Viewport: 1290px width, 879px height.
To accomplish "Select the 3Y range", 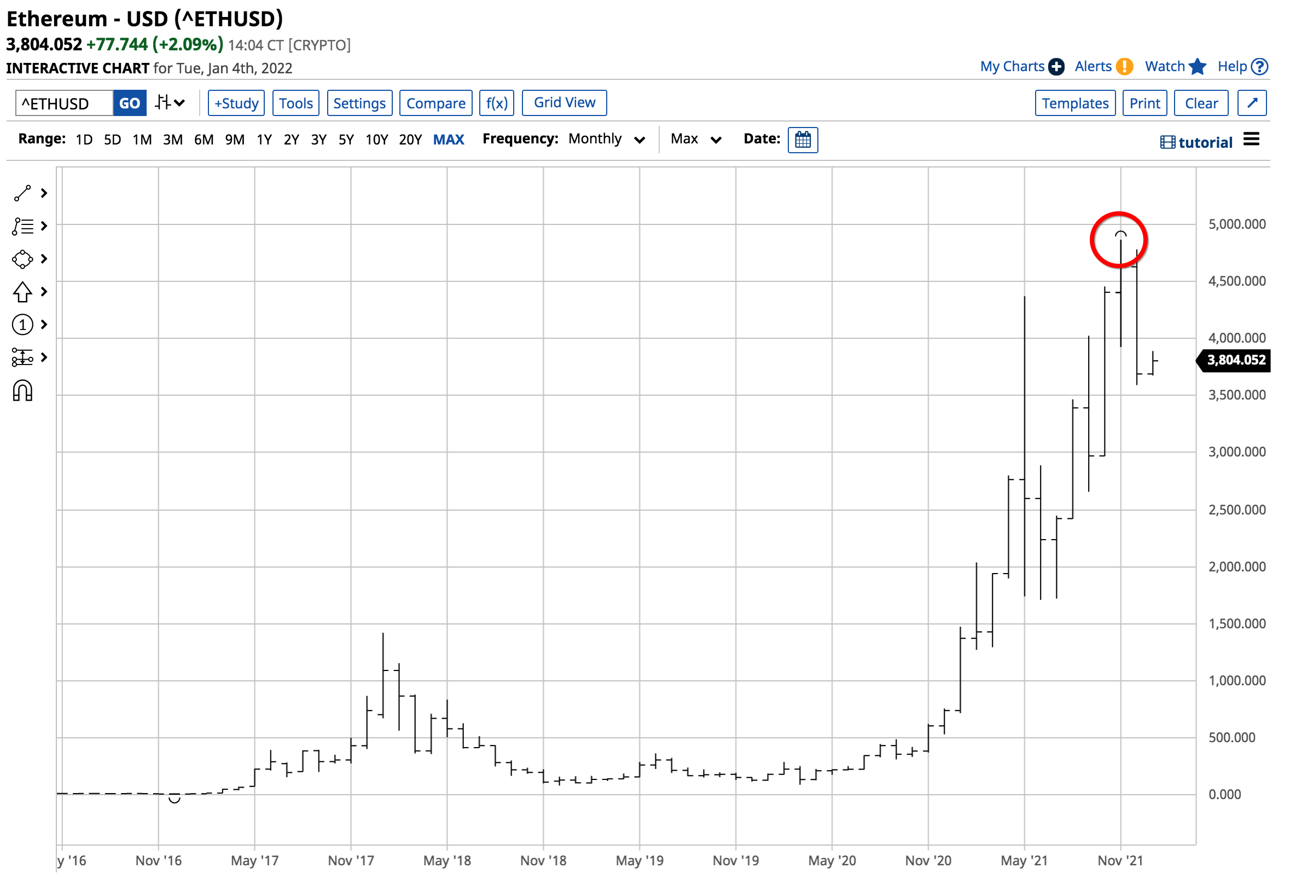I will (319, 140).
